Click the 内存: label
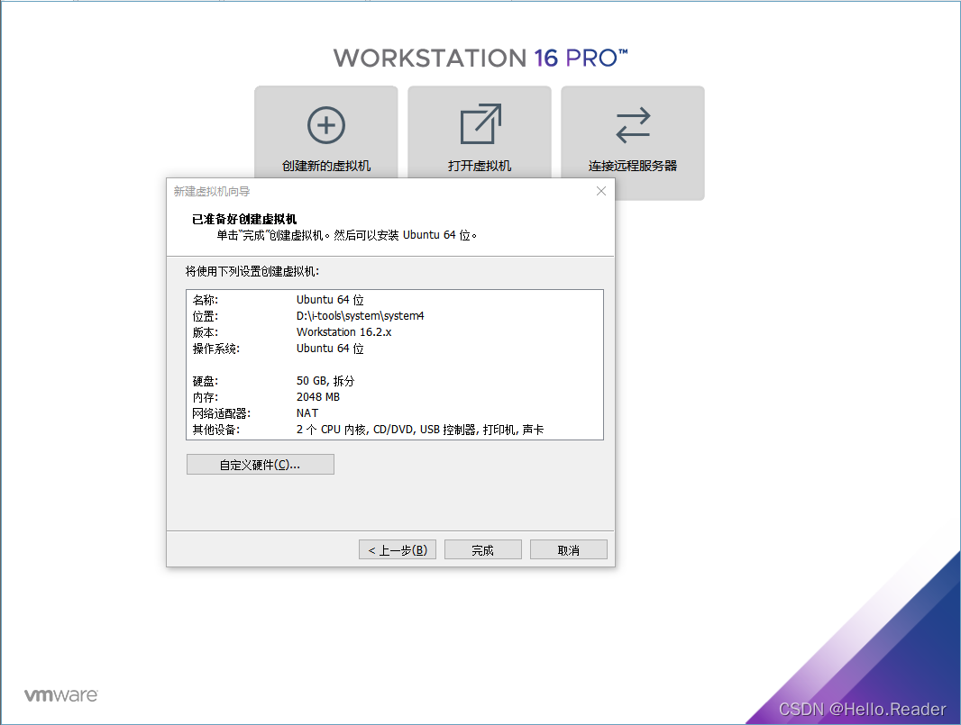 tap(206, 397)
